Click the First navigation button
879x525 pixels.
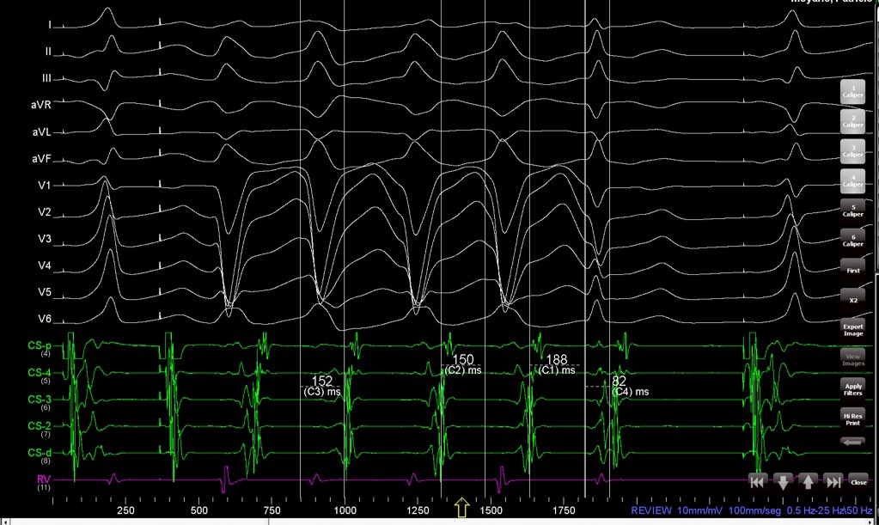tap(852, 270)
